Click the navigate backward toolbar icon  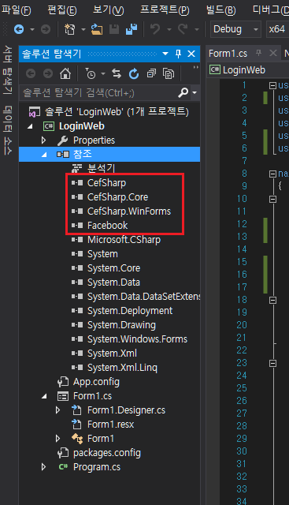(x=19, y=30)
